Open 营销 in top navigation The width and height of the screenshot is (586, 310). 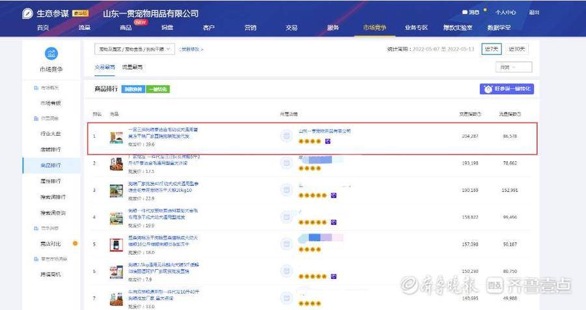pos(251,27)
